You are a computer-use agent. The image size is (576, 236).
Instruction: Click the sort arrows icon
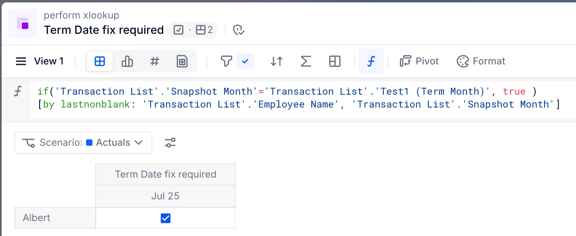click(x=277, y=61)
